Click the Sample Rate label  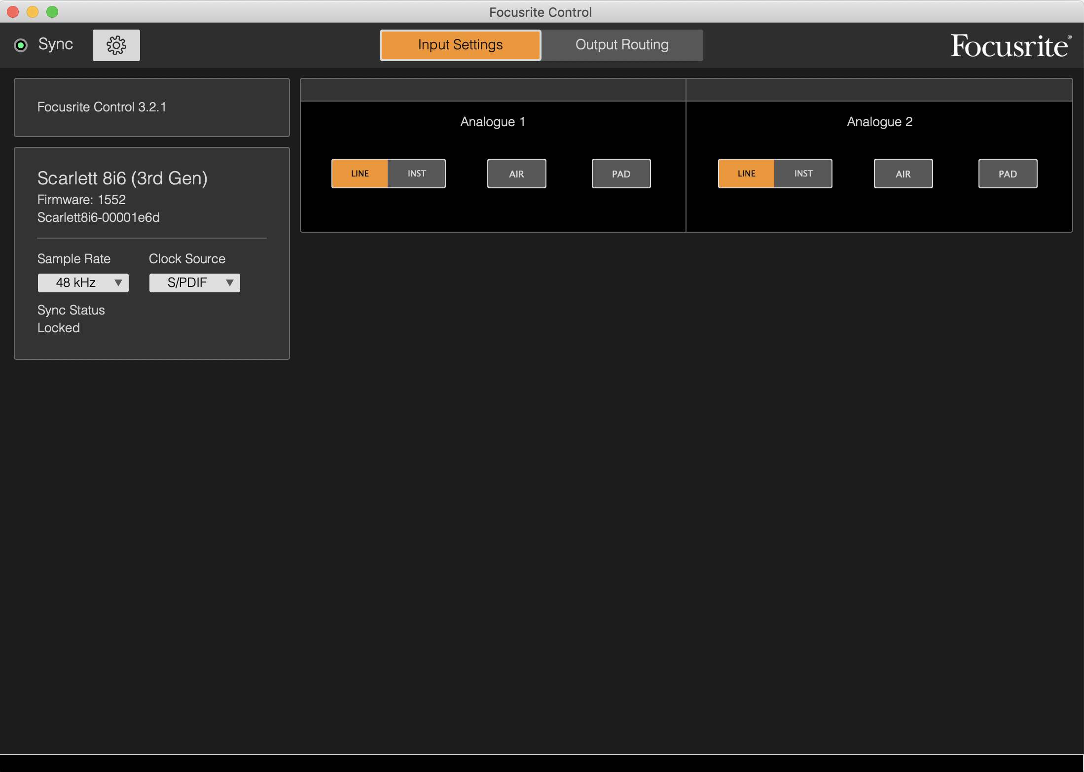[x=74, y=259]
